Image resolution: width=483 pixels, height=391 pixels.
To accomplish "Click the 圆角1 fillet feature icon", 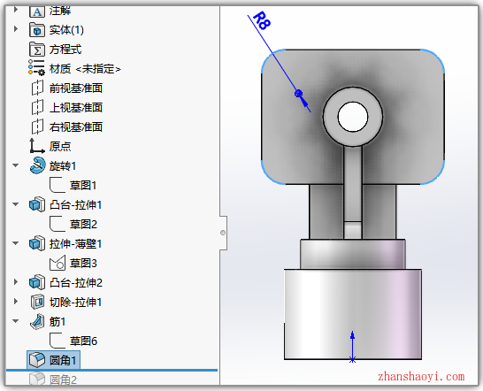I will click(37, 360).
